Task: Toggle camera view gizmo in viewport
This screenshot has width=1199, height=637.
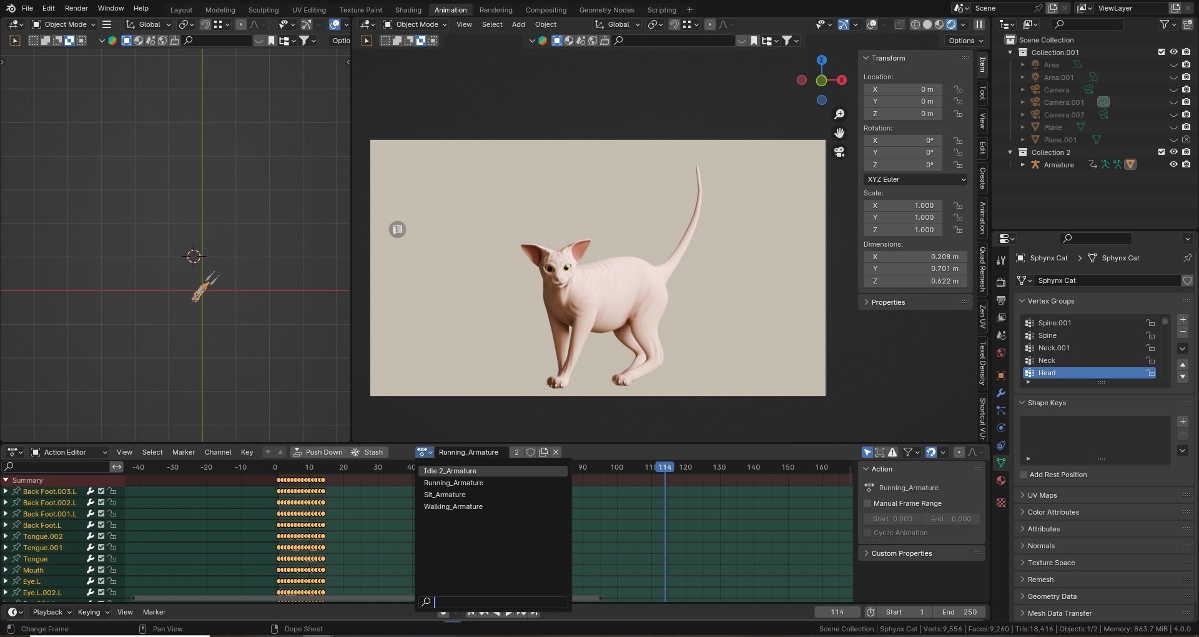Action: (x=839, y=152)
